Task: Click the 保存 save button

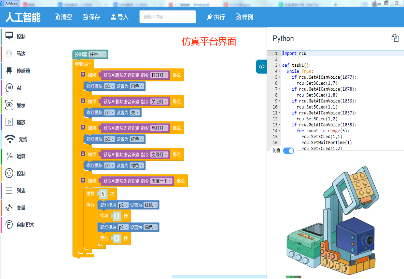Action: 91,17
